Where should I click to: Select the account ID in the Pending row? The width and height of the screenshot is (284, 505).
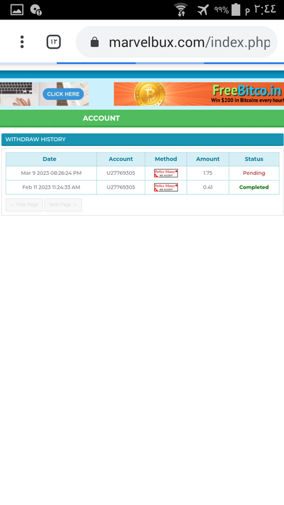[121, 173]
